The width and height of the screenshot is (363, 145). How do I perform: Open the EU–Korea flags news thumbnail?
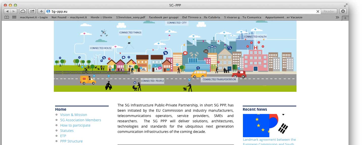pyautogui.click(x=269, y=126)
